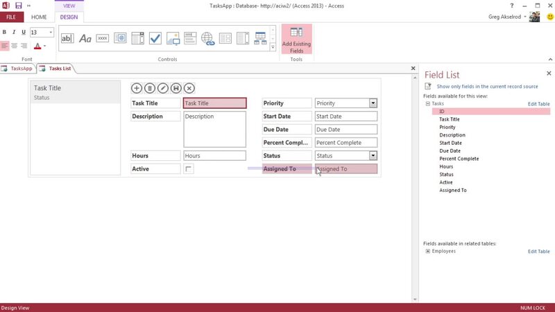
Task: Switch to the HOME ribbon tab
Action: click(x=39, y=17)
